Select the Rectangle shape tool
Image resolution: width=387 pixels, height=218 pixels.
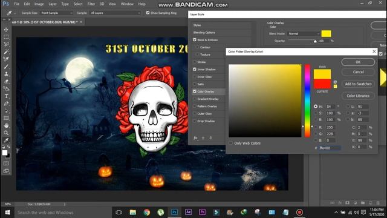pos(6,118)
